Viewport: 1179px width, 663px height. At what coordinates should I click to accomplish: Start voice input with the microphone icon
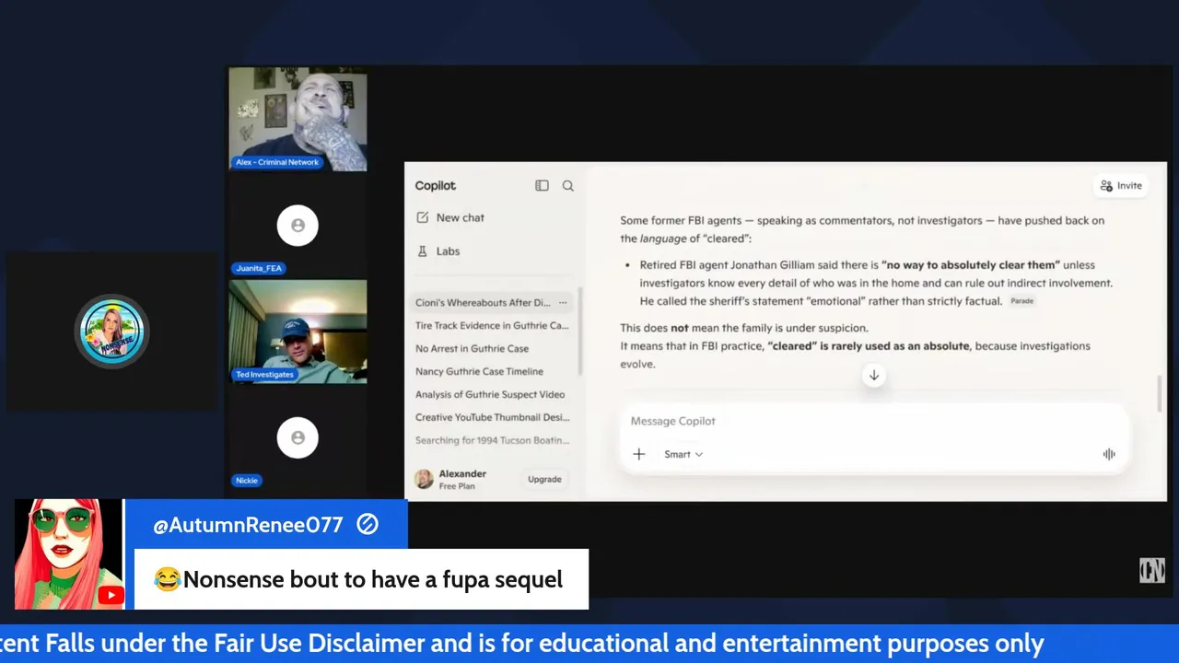pyautogui.click(x=1109, y=454)
